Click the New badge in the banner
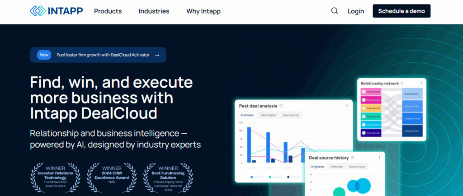Screen dimensions: 463x196 point(44,55)
